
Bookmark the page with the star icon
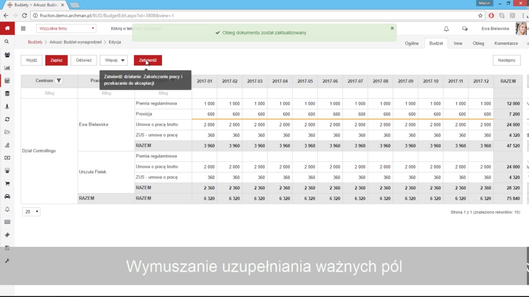pos(480,16)
